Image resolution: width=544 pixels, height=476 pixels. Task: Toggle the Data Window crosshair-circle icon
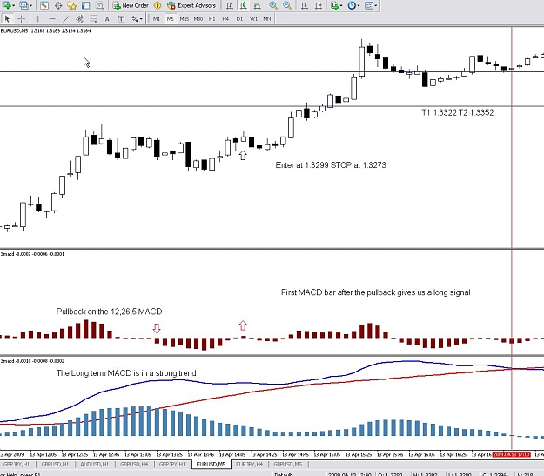pos(58,5)
